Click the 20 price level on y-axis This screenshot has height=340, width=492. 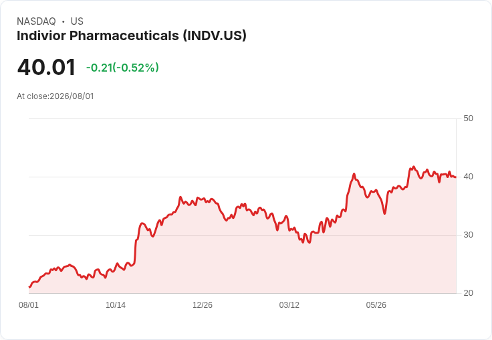tap(468, 293)
